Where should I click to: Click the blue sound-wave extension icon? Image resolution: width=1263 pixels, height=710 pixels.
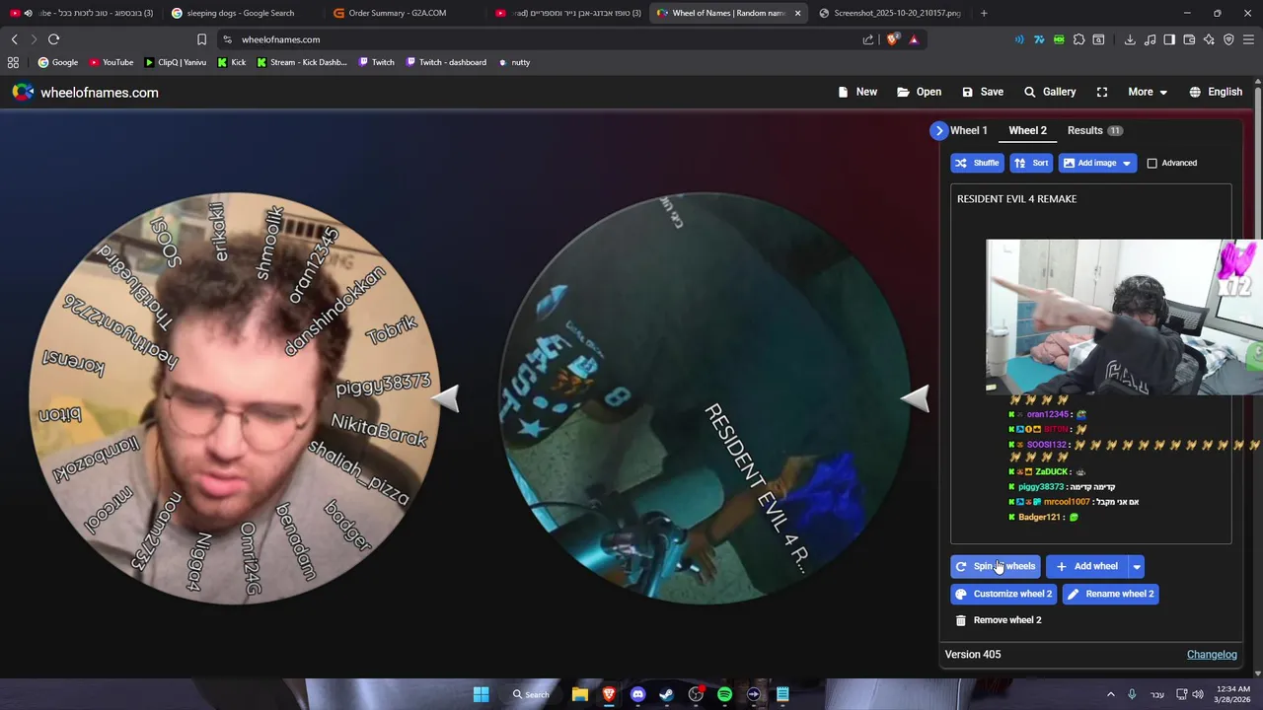tap(1019, 39)
